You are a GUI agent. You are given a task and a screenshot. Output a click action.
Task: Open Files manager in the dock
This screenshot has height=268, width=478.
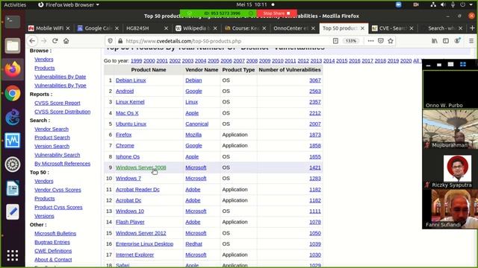tap(13, 45)
